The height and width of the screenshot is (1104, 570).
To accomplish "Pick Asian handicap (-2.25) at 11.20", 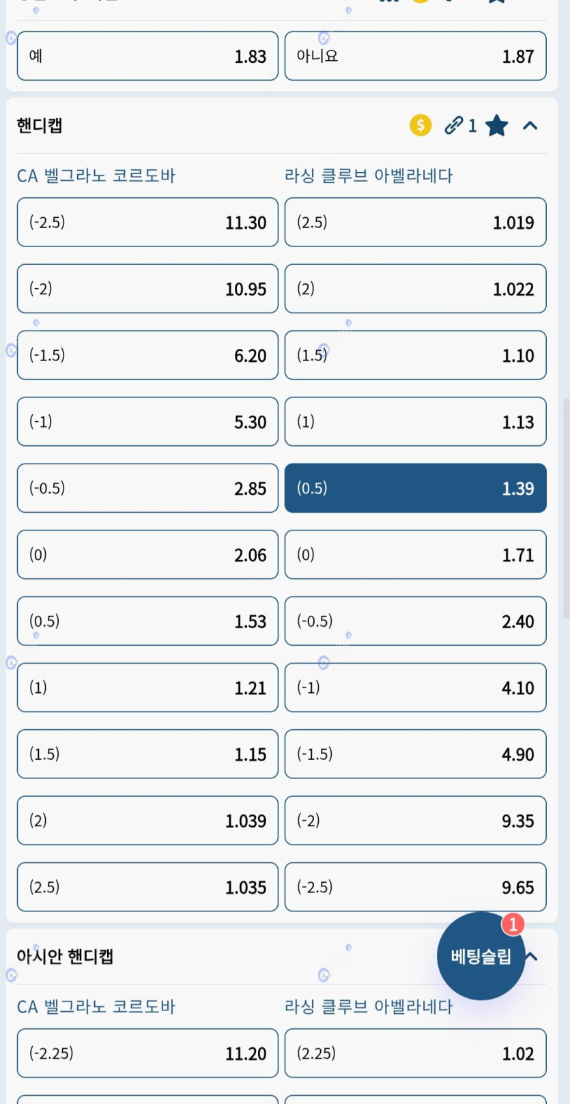I will (147, 1053).
